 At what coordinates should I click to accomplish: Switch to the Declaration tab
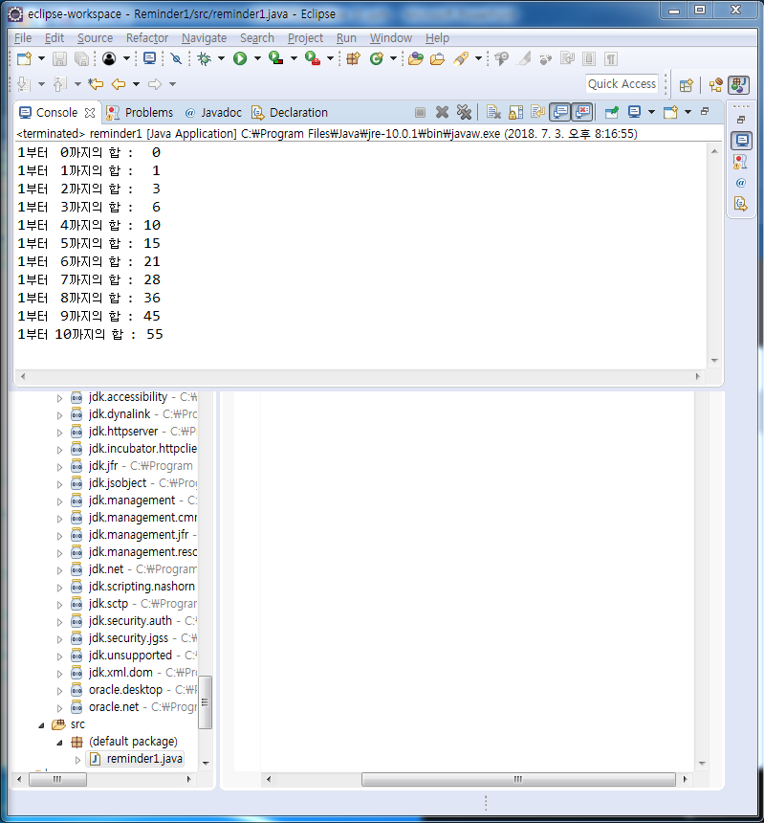click(x=290, y=112)
